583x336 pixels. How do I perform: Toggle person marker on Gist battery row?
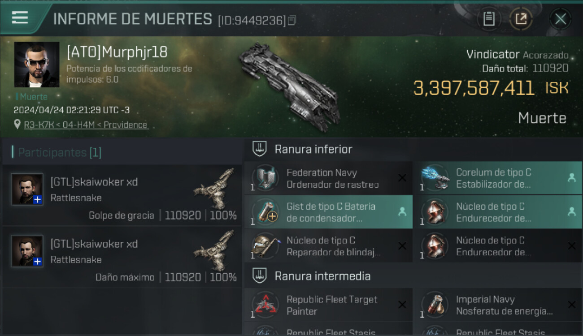pos(402,212)
